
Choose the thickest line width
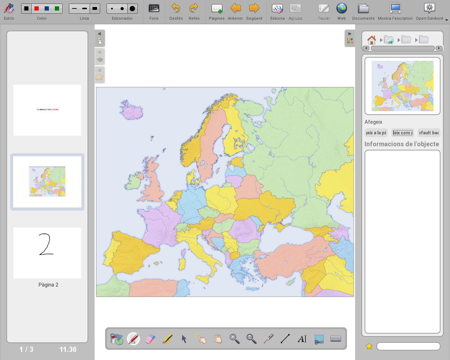pyautogui.click(x=95, y=8)
